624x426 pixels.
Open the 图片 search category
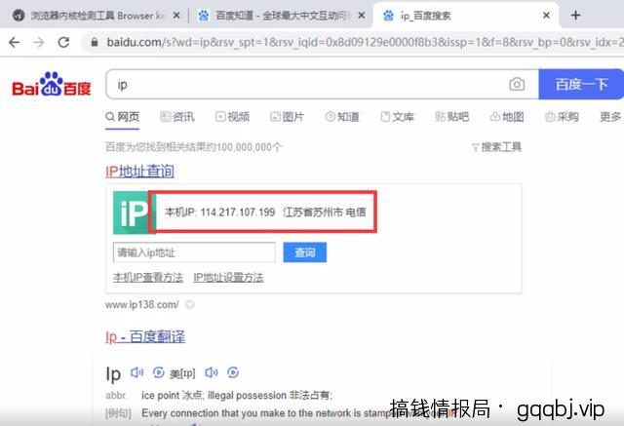coord(288,117)
